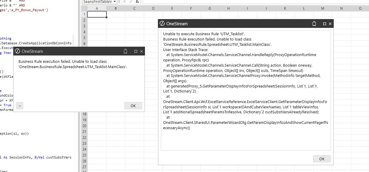369x172 pixels.
Task: Select row 2 header
Action: [x=84, y=20]
